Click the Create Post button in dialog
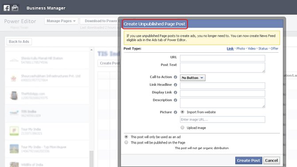Image resolution: width=297 pixels, height=167 pixels. click(249, 160)
